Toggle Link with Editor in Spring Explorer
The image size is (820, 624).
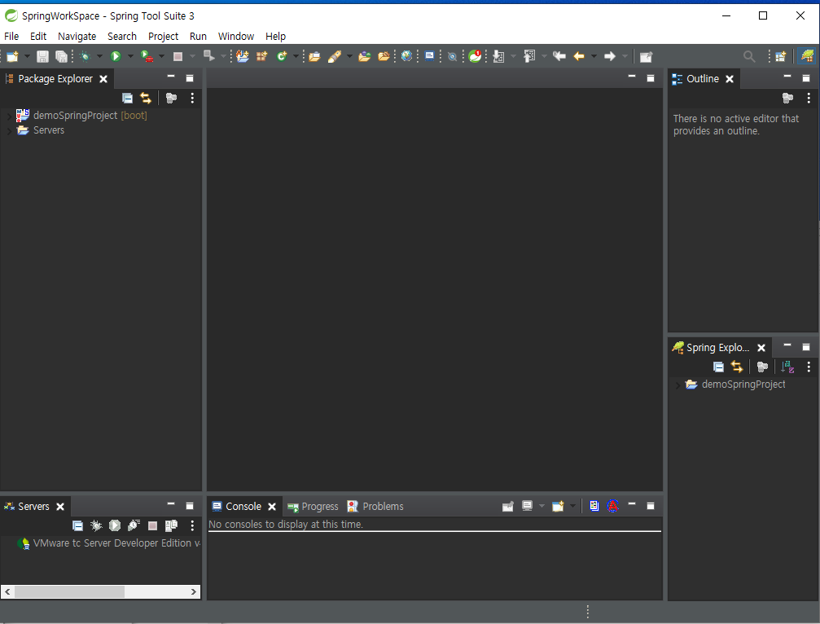737,367
